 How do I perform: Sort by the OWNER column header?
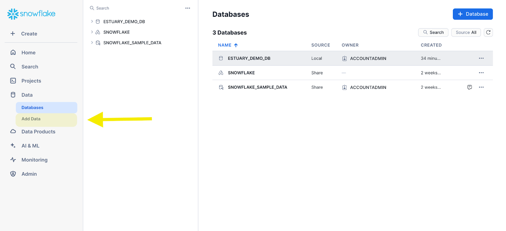tap(350, 45)
